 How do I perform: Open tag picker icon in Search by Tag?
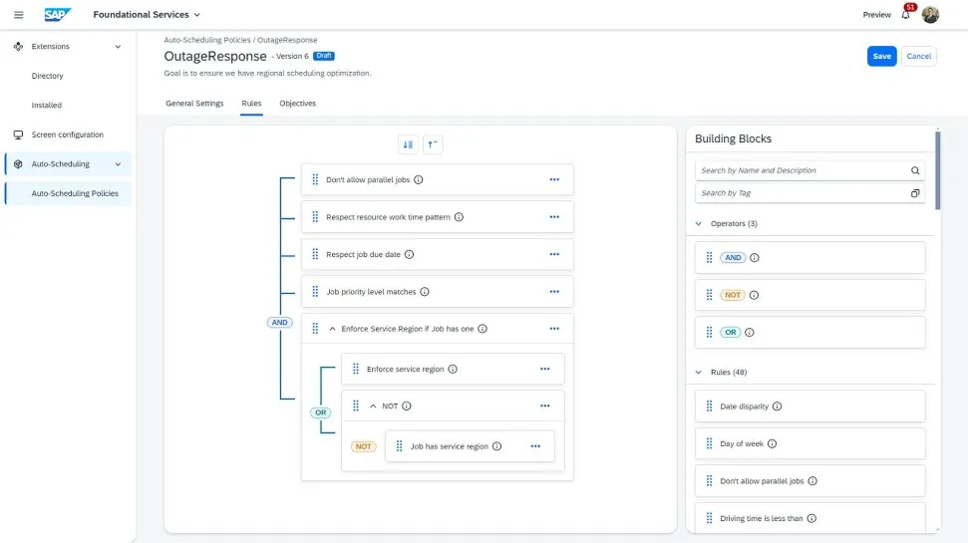[x=915, y=193]
